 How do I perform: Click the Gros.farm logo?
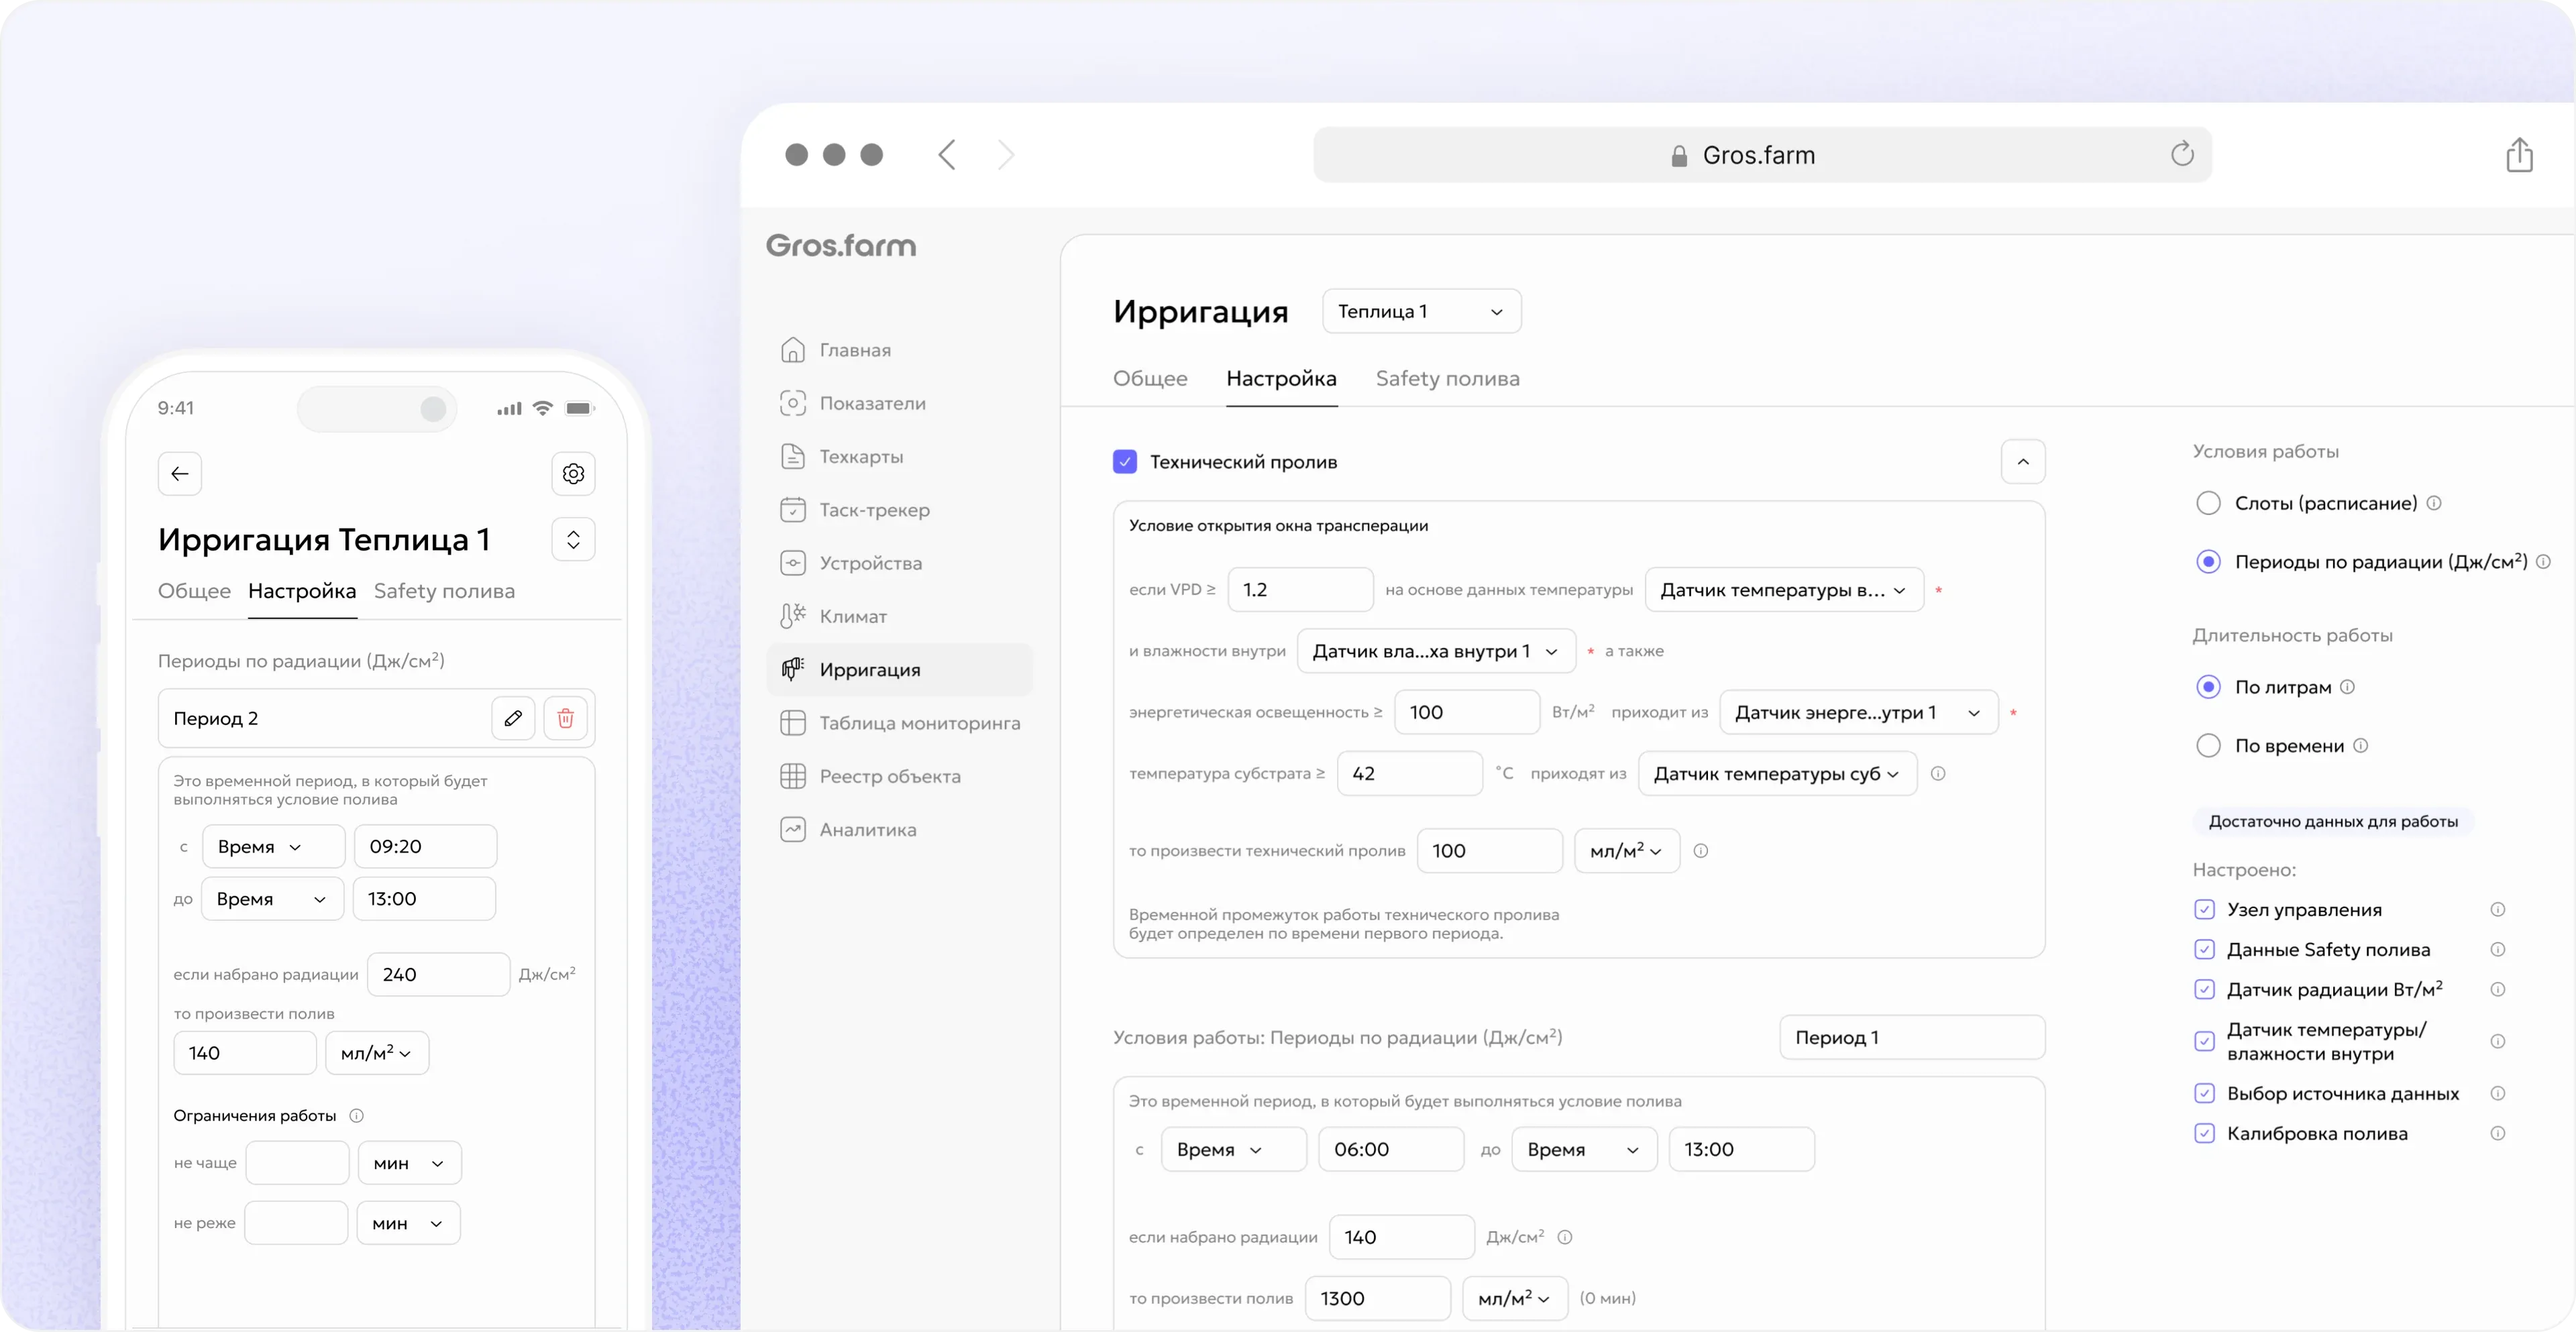840,246
